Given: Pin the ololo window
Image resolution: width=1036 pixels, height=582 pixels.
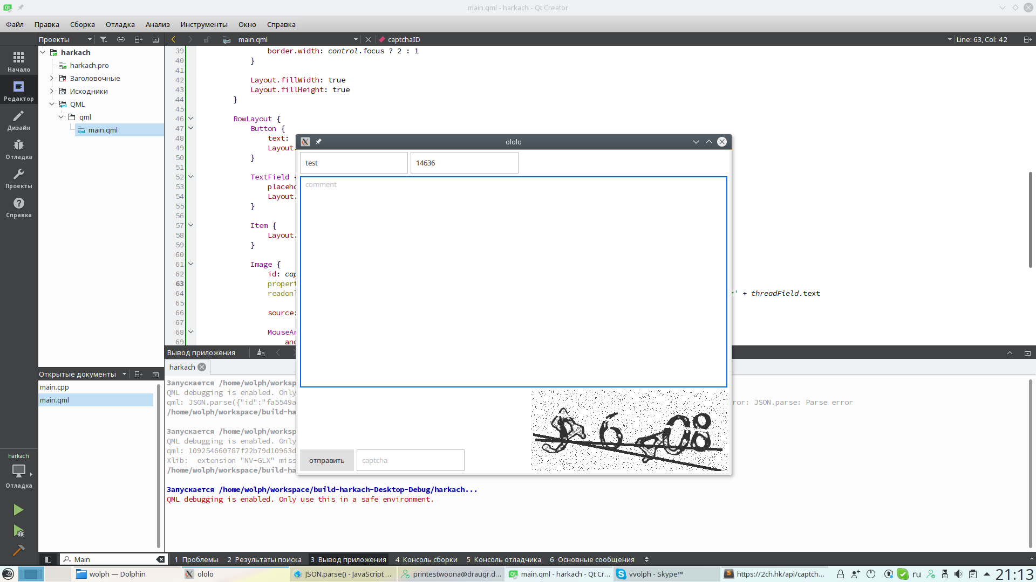Looking at the screenshot, I should pos(318,142).
